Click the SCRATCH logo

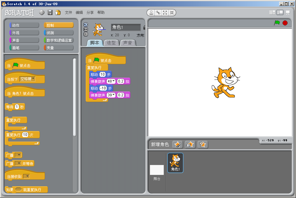coord(19,13)
